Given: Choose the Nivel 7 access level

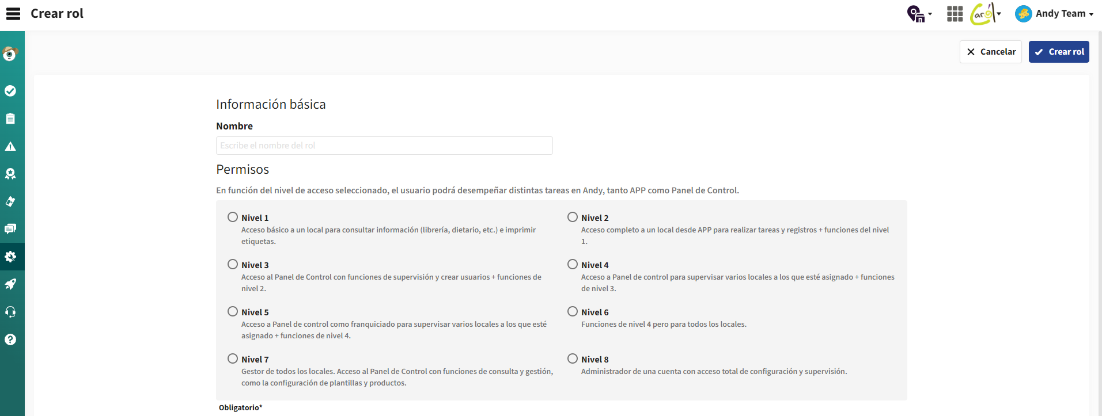Looking at the screenshot, I should point(233,358).
